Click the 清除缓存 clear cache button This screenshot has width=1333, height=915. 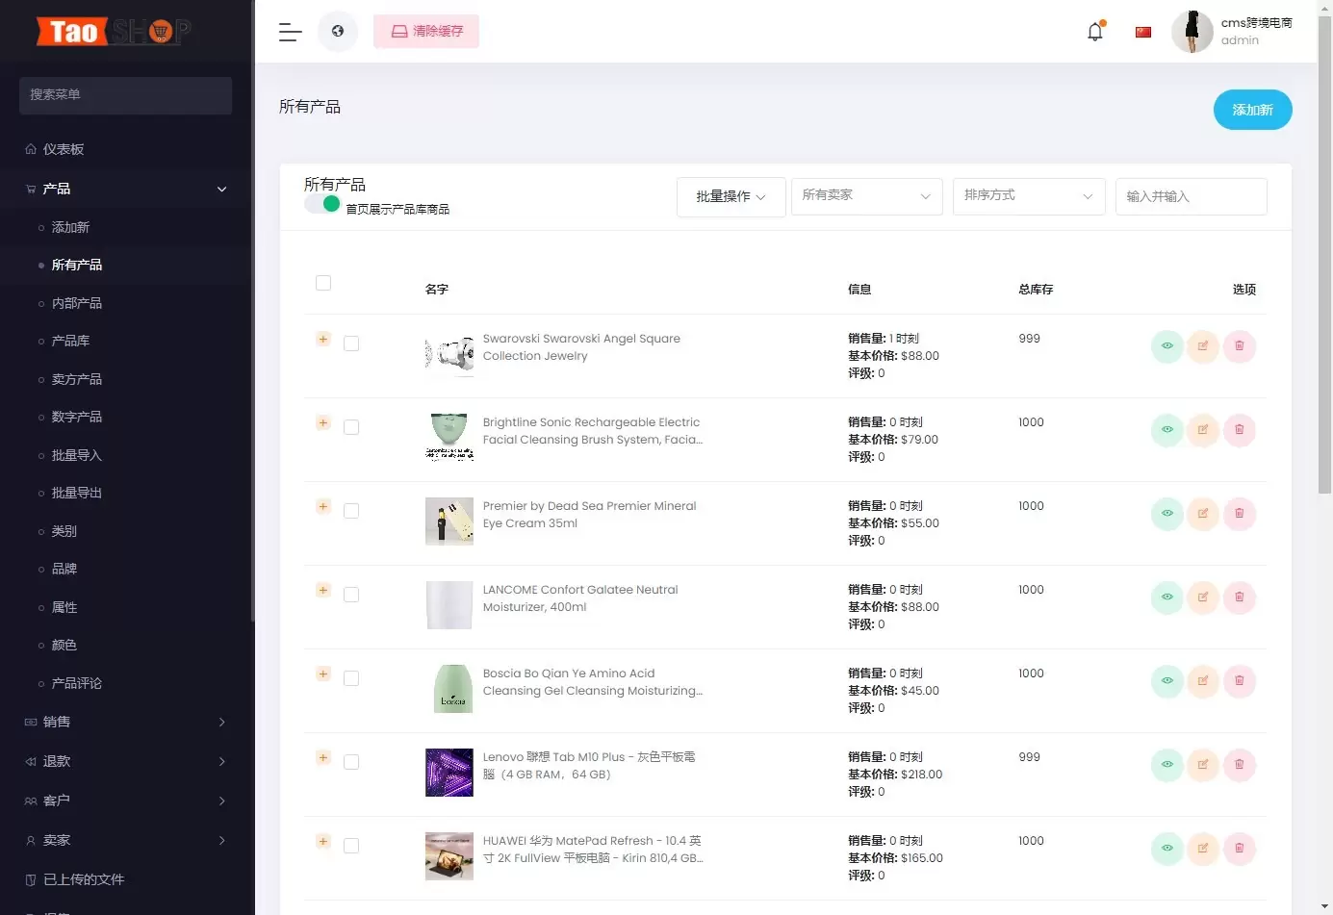[x=426, y=31]
